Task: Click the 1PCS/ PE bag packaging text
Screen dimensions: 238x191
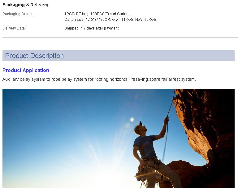Action: point(97,14)
